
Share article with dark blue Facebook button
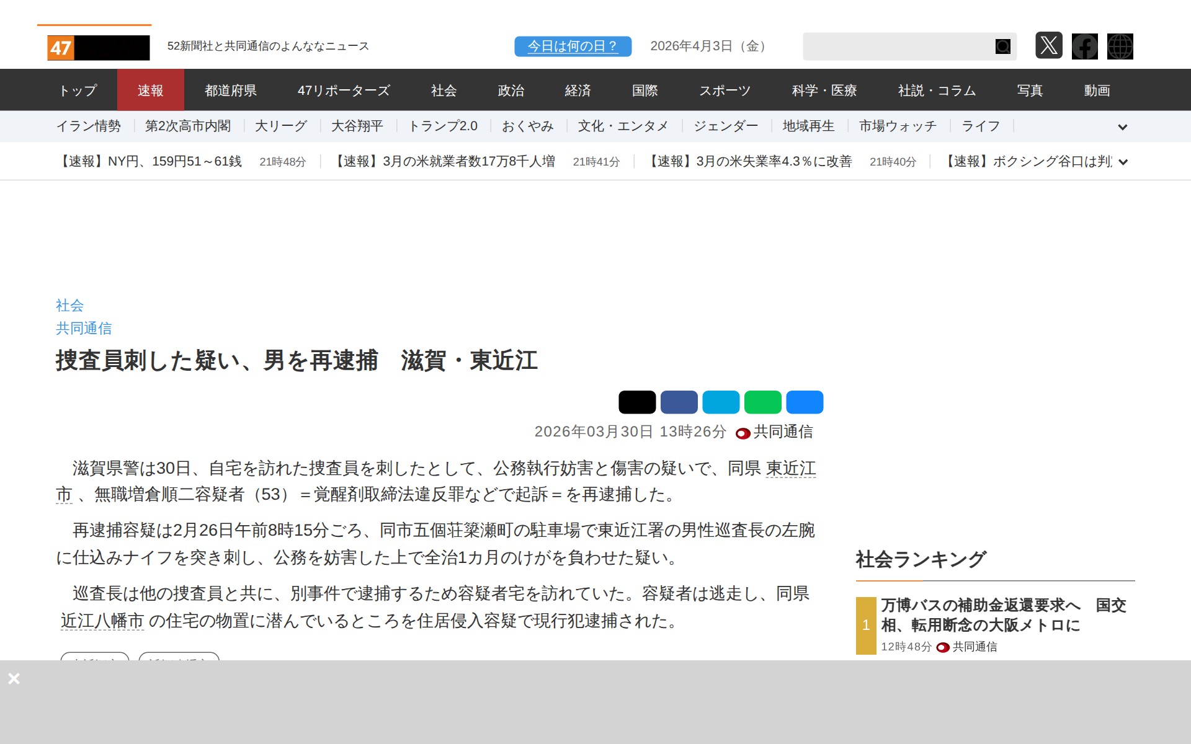(x=679, y=402)
